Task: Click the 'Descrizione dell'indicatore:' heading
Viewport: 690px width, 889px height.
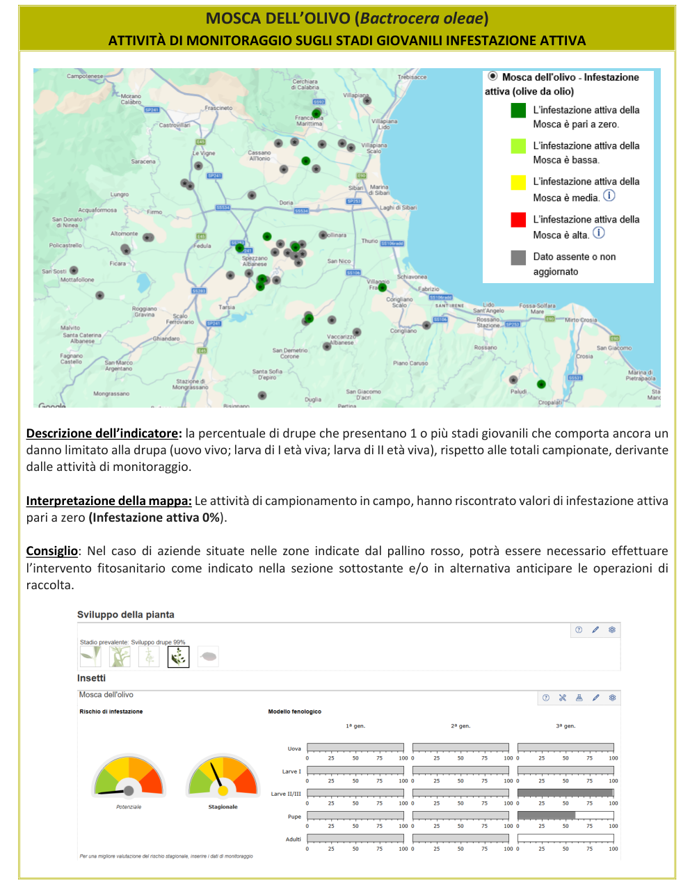Action: [x=104, y=433]
